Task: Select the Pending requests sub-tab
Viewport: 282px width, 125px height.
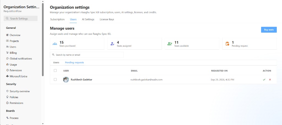Action: tap(74, 63)
